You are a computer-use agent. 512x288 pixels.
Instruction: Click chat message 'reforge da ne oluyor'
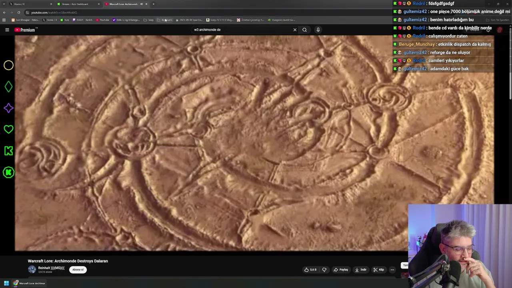(450, 52)
